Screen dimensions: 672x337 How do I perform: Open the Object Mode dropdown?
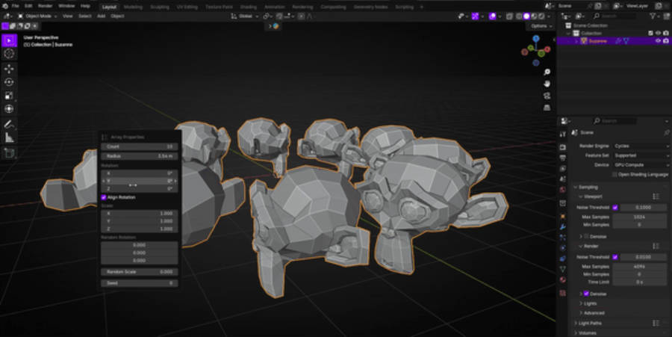tap(38, 16)
